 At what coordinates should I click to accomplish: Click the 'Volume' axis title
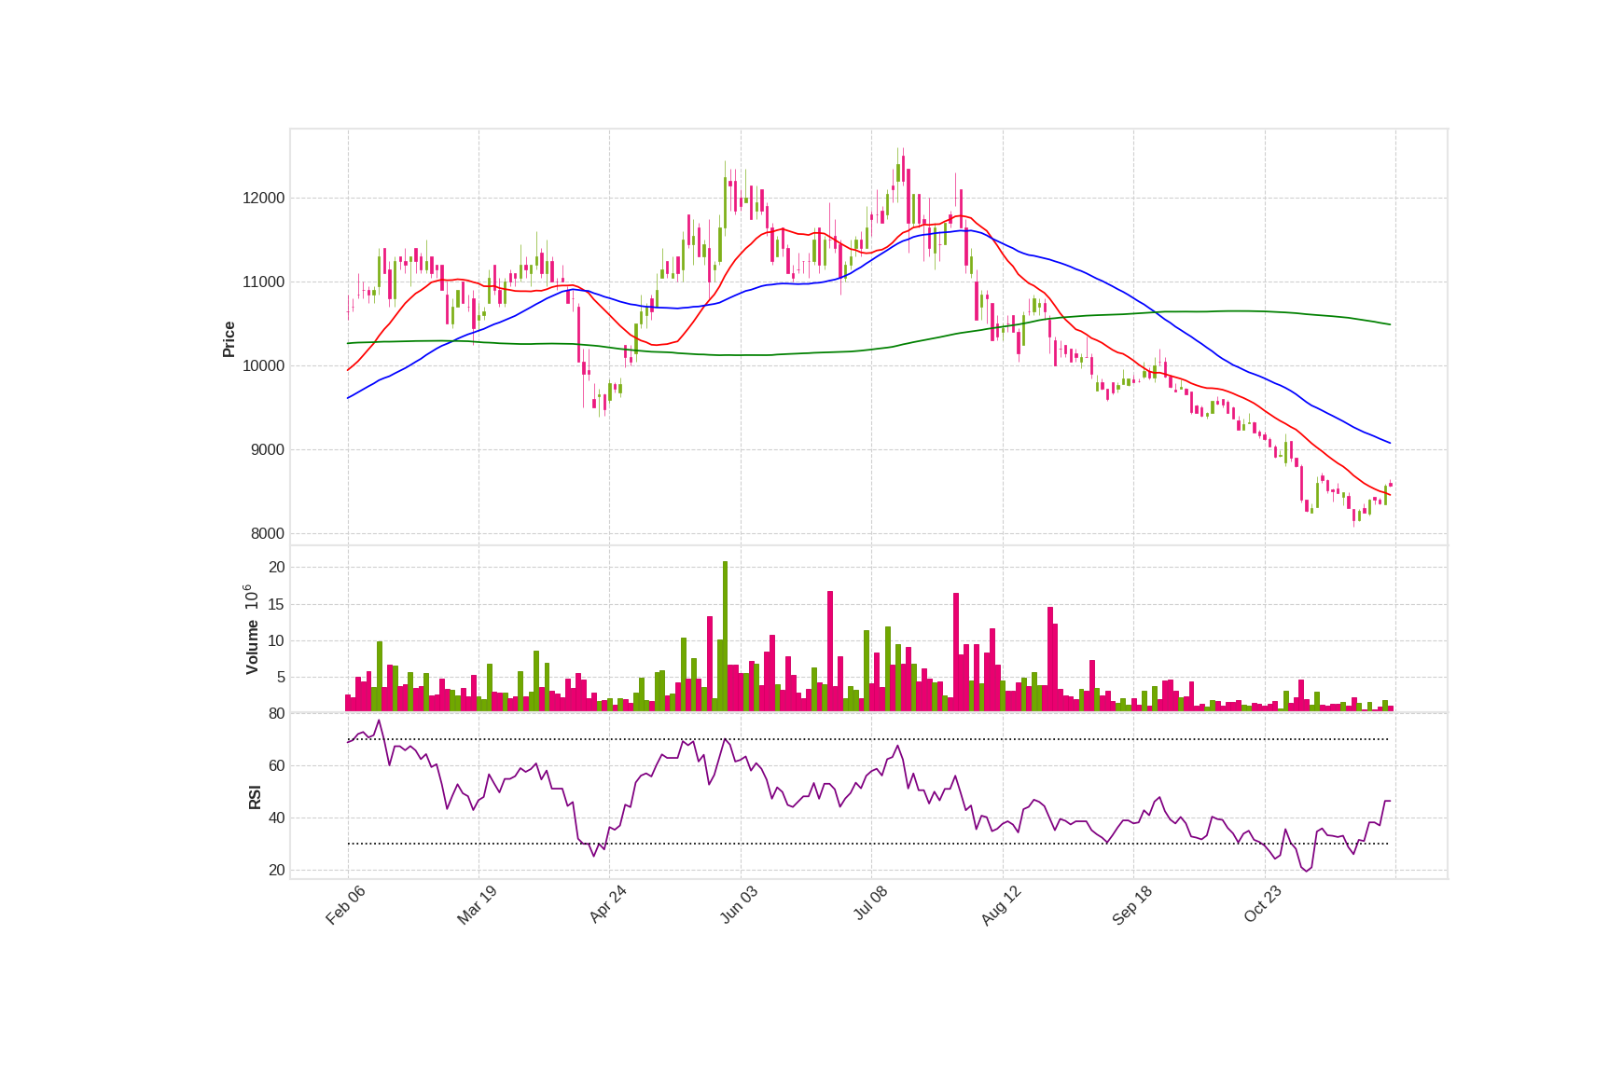(252, 647)
